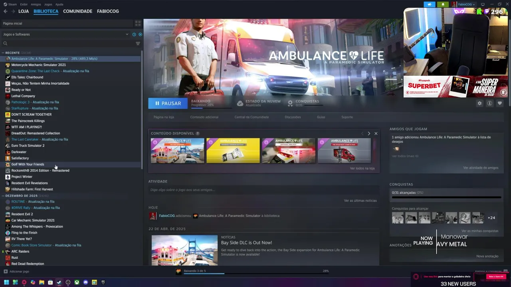Open Xbox app from the taskbar
The height and width of the screenshot is (287, 511).
77,282
